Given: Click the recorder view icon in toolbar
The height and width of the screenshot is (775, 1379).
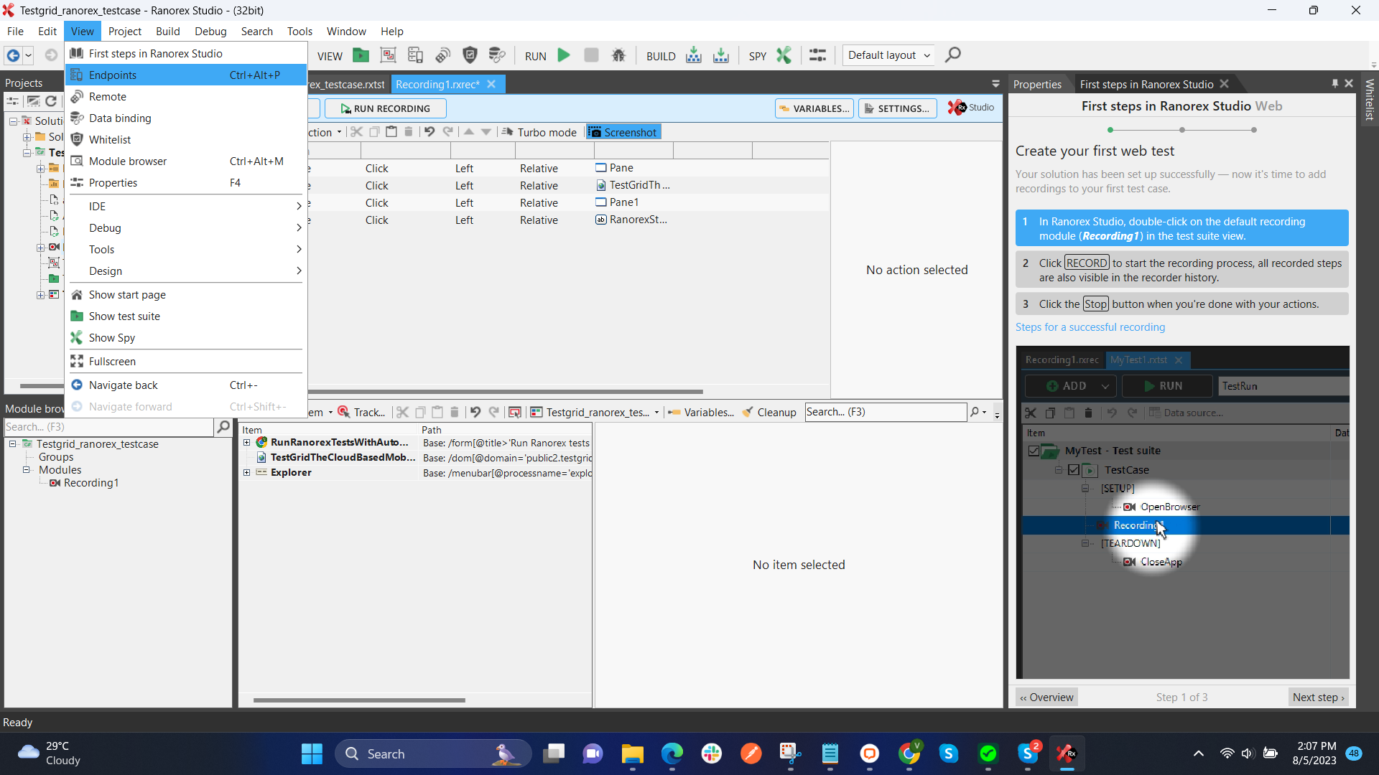Looking at the screenshot, I should [388, 55].
